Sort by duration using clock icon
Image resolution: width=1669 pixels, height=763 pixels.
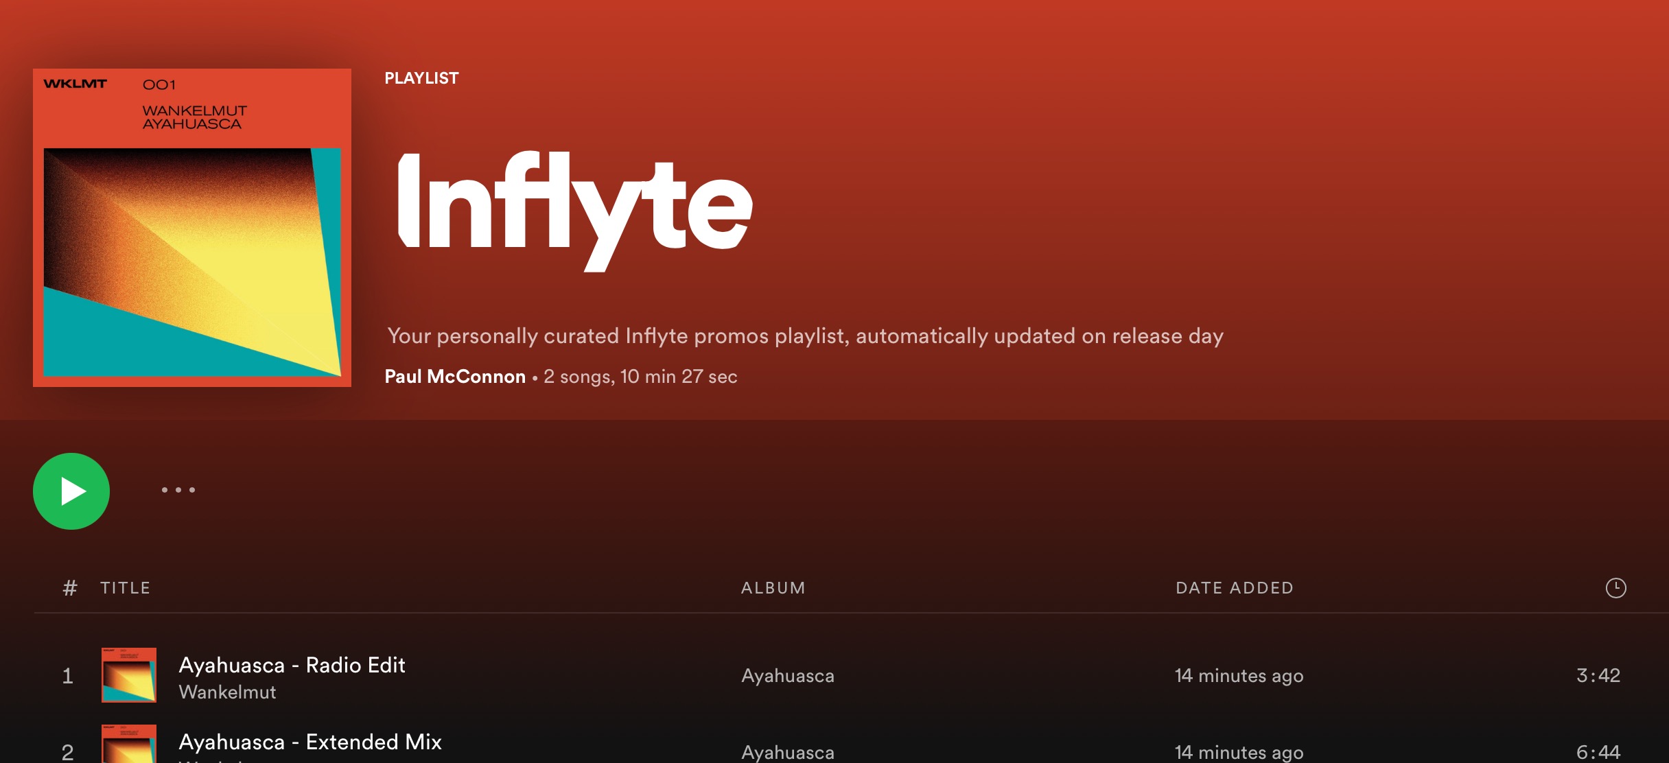(1616, 588)
